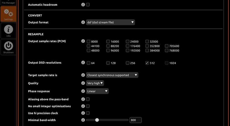Click info icon next to Quality
This screenshot has width=230, height=126.
point(83,83)
